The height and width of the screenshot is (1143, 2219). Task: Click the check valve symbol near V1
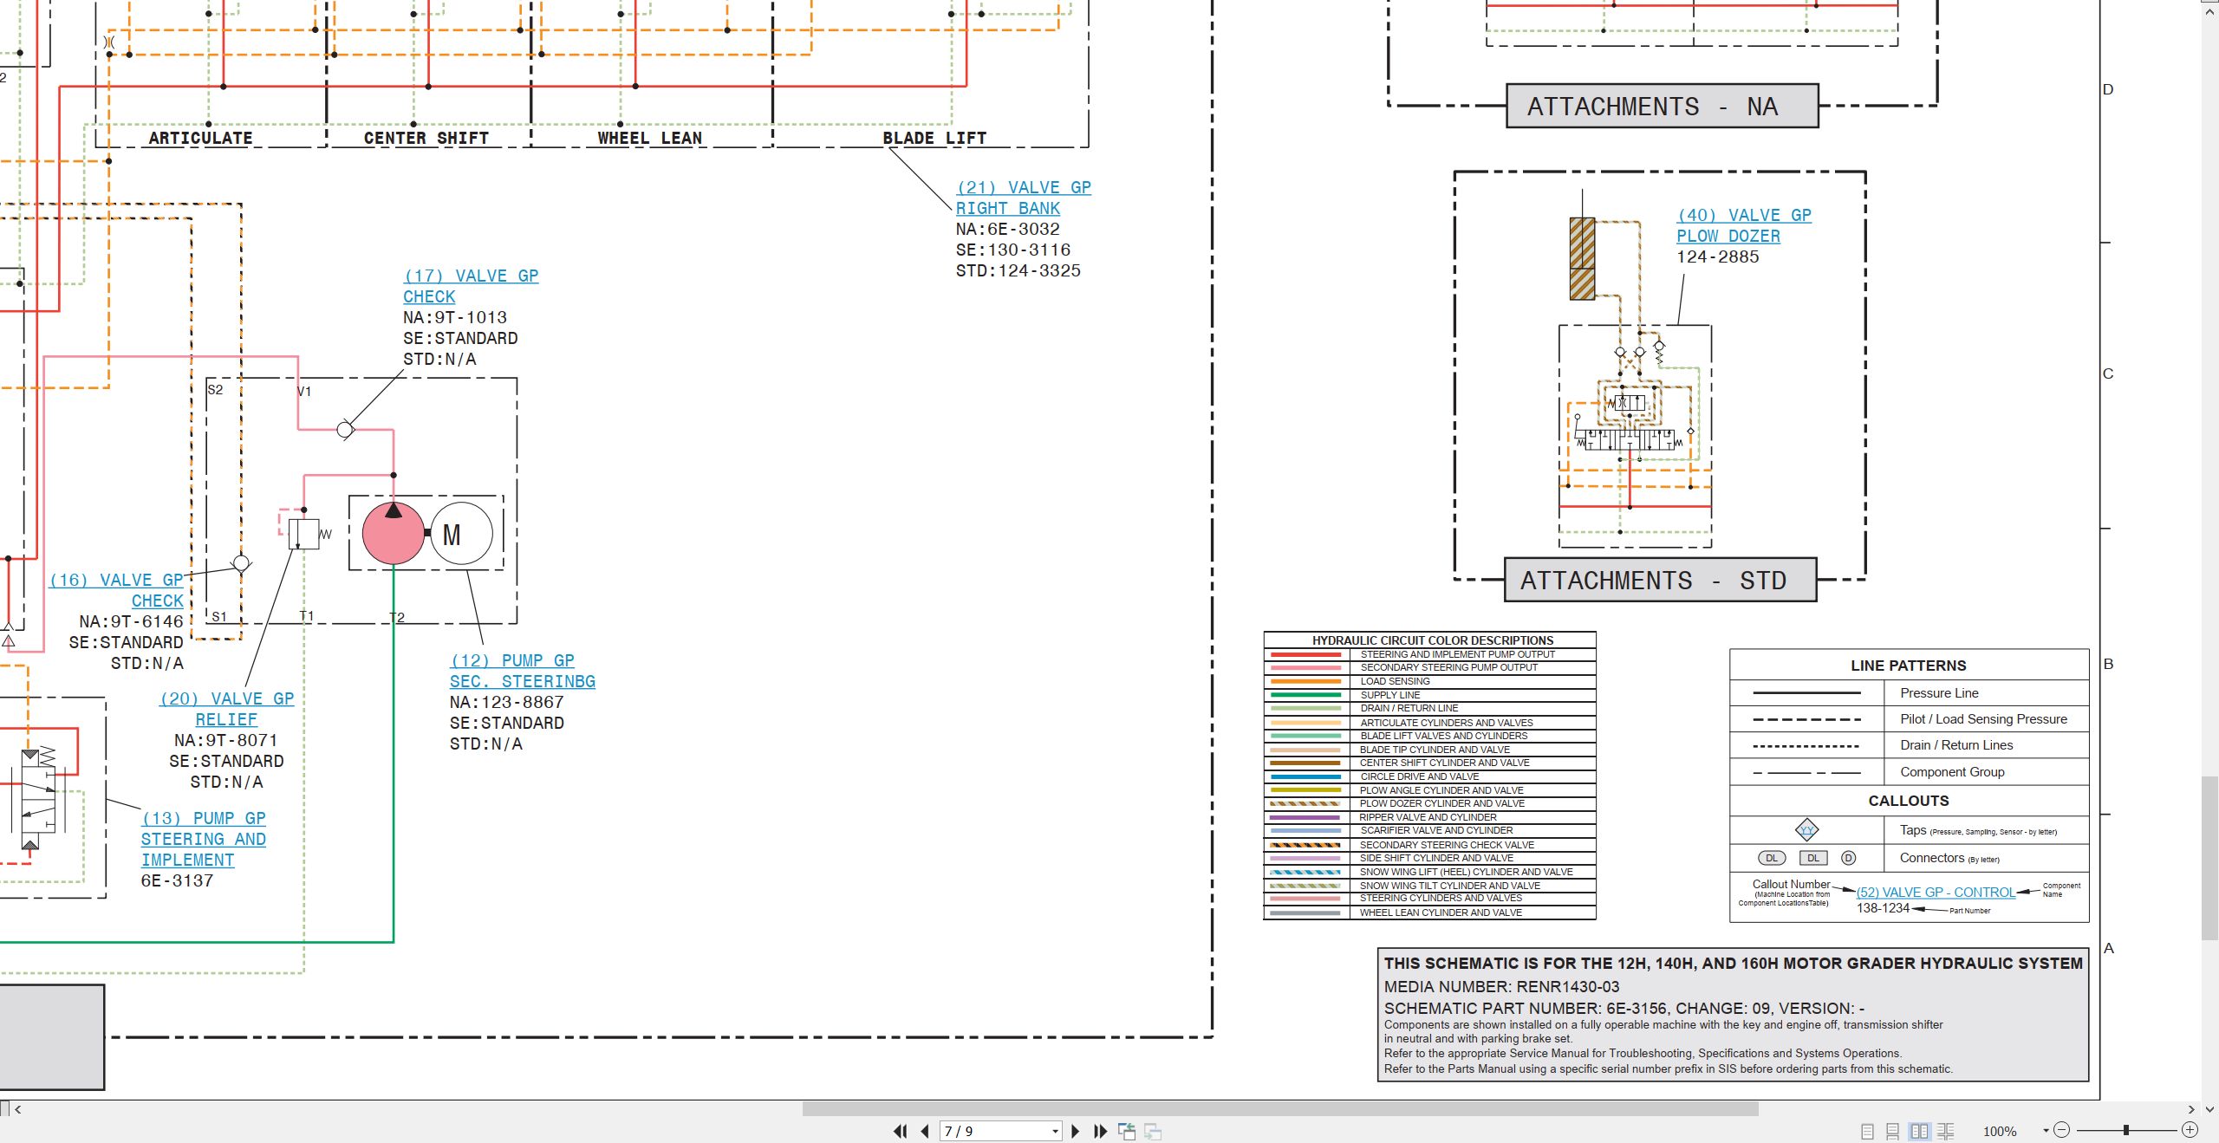point(345,430)
